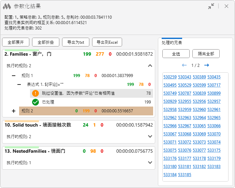
Task: Collapse Families 执行的规则 chevron
Action: 150,66
